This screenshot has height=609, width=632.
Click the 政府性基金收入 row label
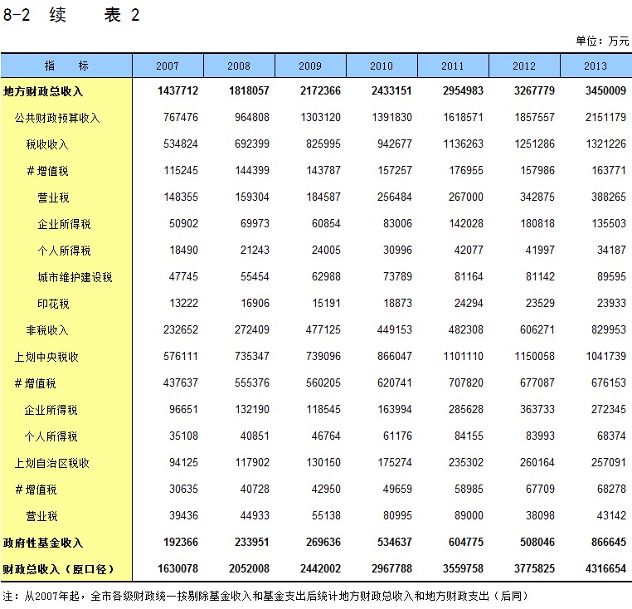[43, 543]
